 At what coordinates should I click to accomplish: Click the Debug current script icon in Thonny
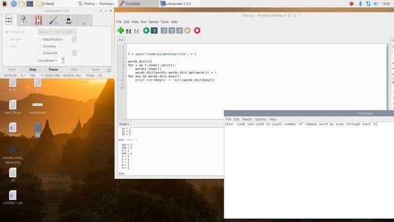154,30
